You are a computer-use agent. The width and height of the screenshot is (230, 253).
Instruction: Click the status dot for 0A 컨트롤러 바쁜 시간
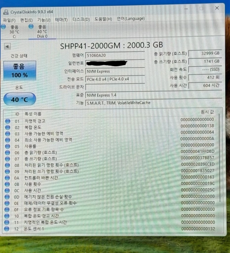click(x=7, y=178)
